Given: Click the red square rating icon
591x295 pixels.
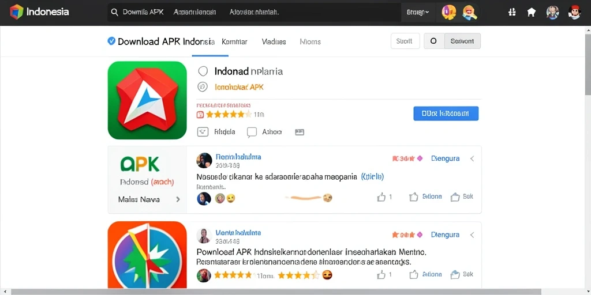Looking at the screenshot, I should coord(200,115).
